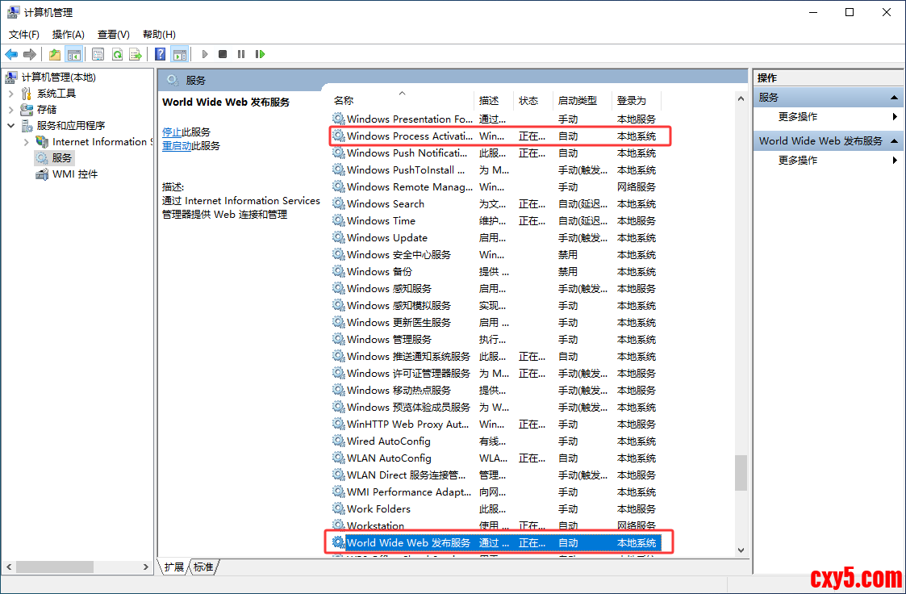The height and width of the screenshot is (594, 906).
Task: Expand the 存储 tree node
Action: click(11, 109)
